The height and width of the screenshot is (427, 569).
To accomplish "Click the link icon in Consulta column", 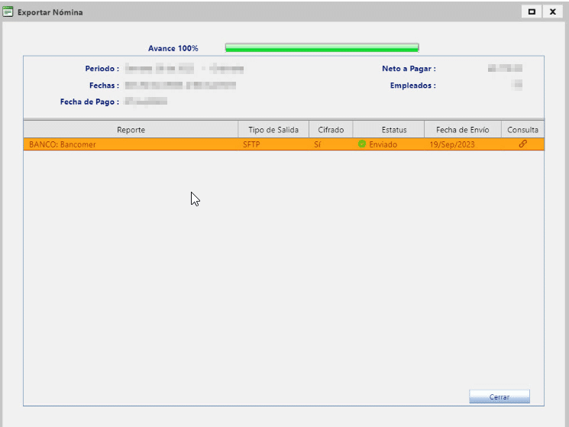I will pos(523,144).
